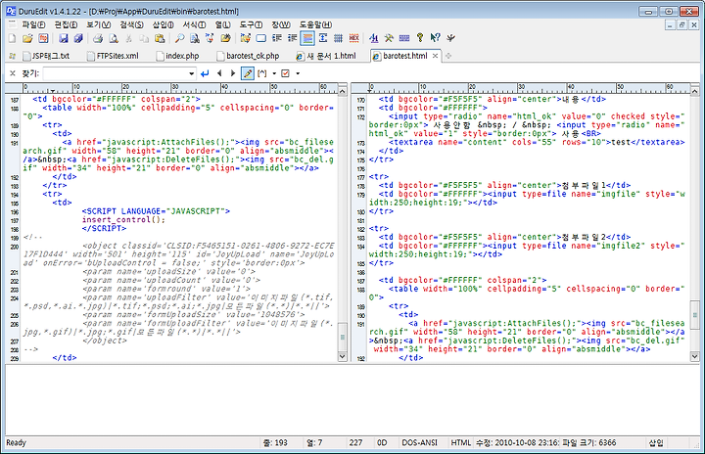Screen dimensions: 705x454
Task: Toggle the red checkbox search option
Action: pos(285,73)
